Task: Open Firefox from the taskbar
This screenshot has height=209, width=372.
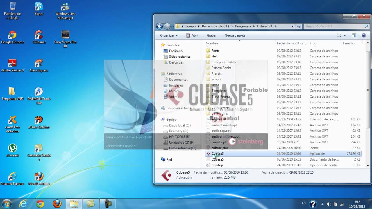Action: click(57, 203)
